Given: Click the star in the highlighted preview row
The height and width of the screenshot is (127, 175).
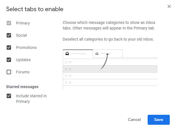Looking at the screenshot, I should [70, 69].
